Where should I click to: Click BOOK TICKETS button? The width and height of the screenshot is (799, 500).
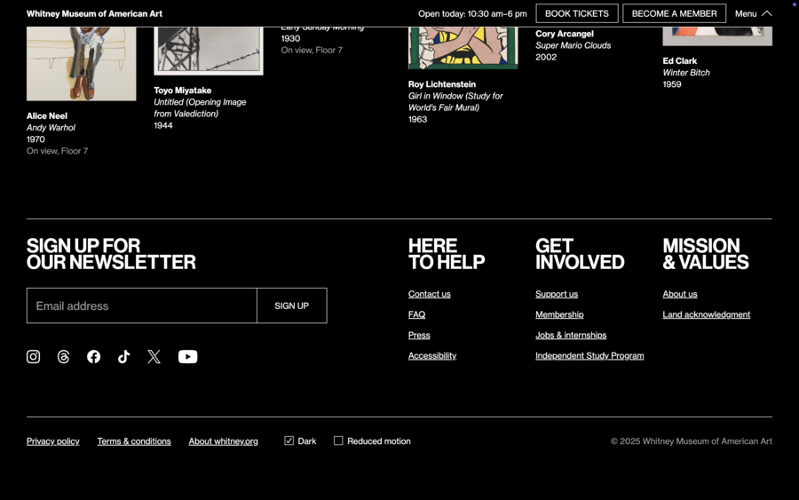[577, 13]
